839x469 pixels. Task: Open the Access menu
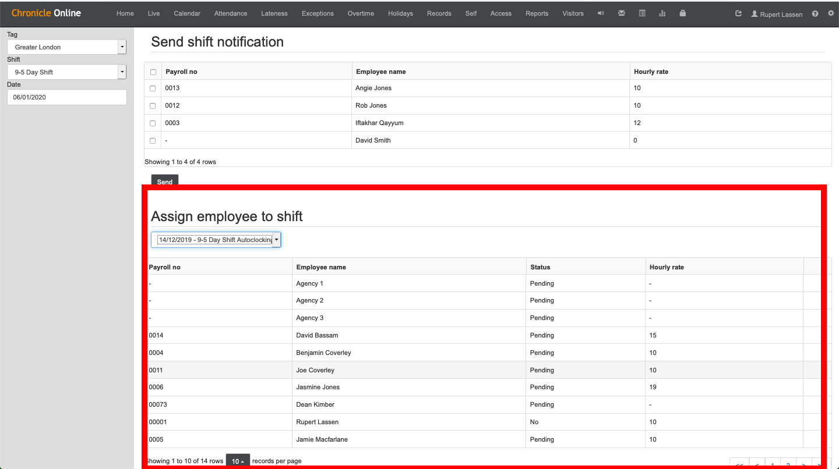tap(501, 13)
